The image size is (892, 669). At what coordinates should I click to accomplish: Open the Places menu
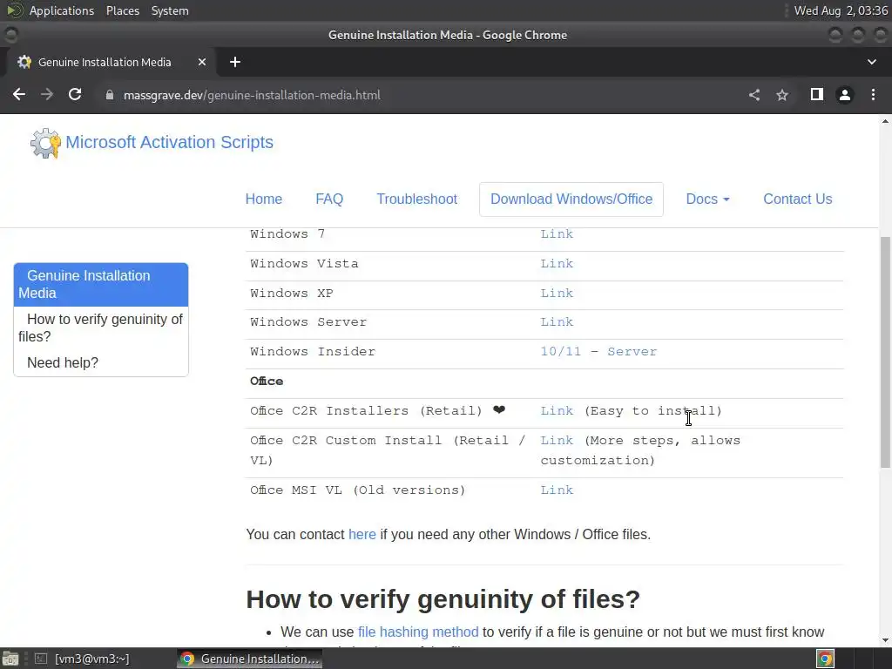click(123, 10)
